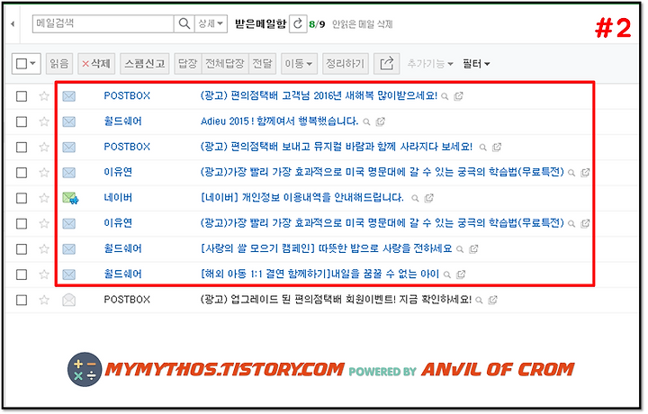Click the 네이버 mail's green envelope icon
648x414 pixels.
point(70,198)
